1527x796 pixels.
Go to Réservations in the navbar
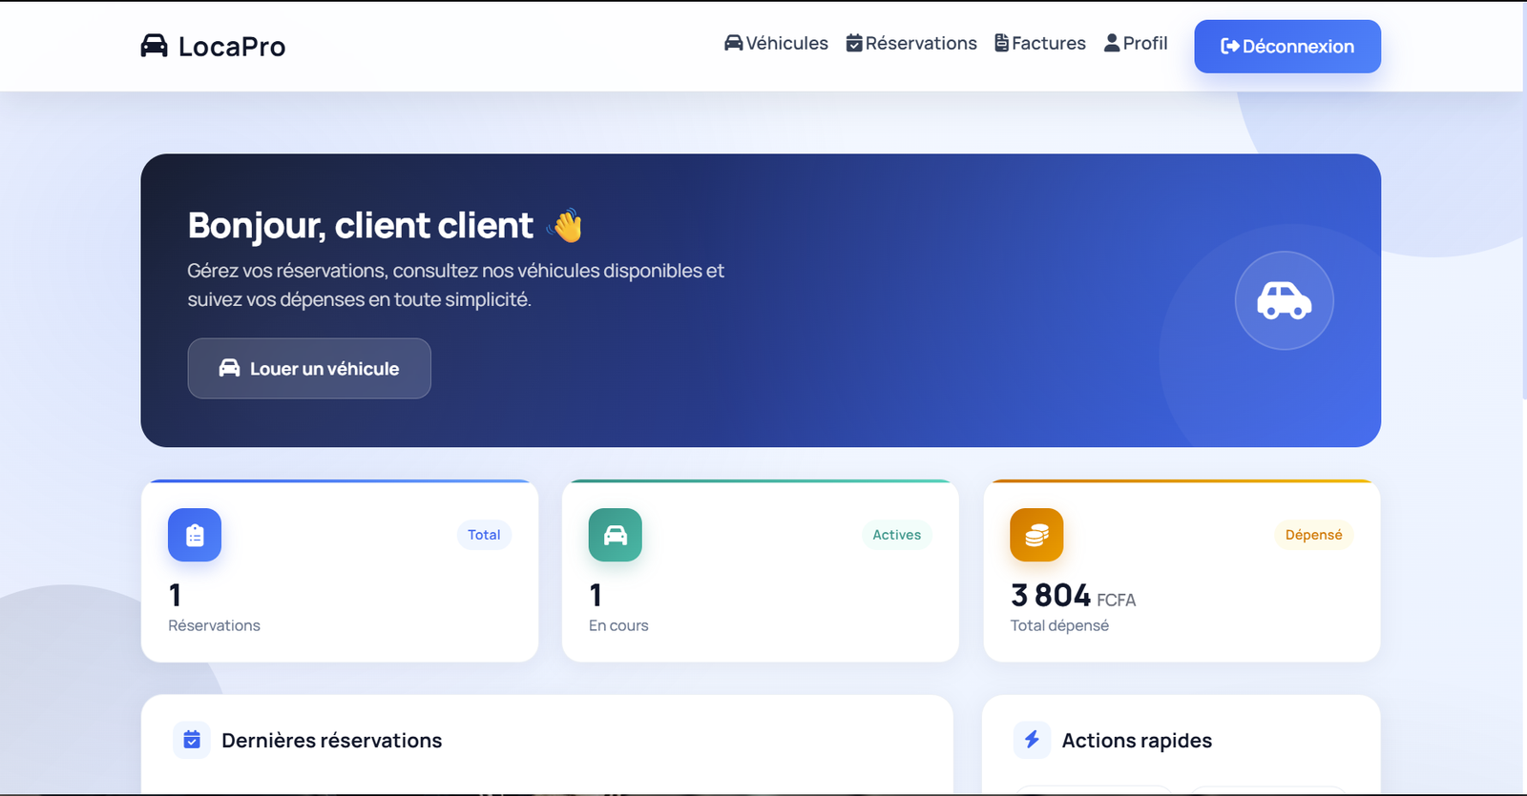(911, 43)
